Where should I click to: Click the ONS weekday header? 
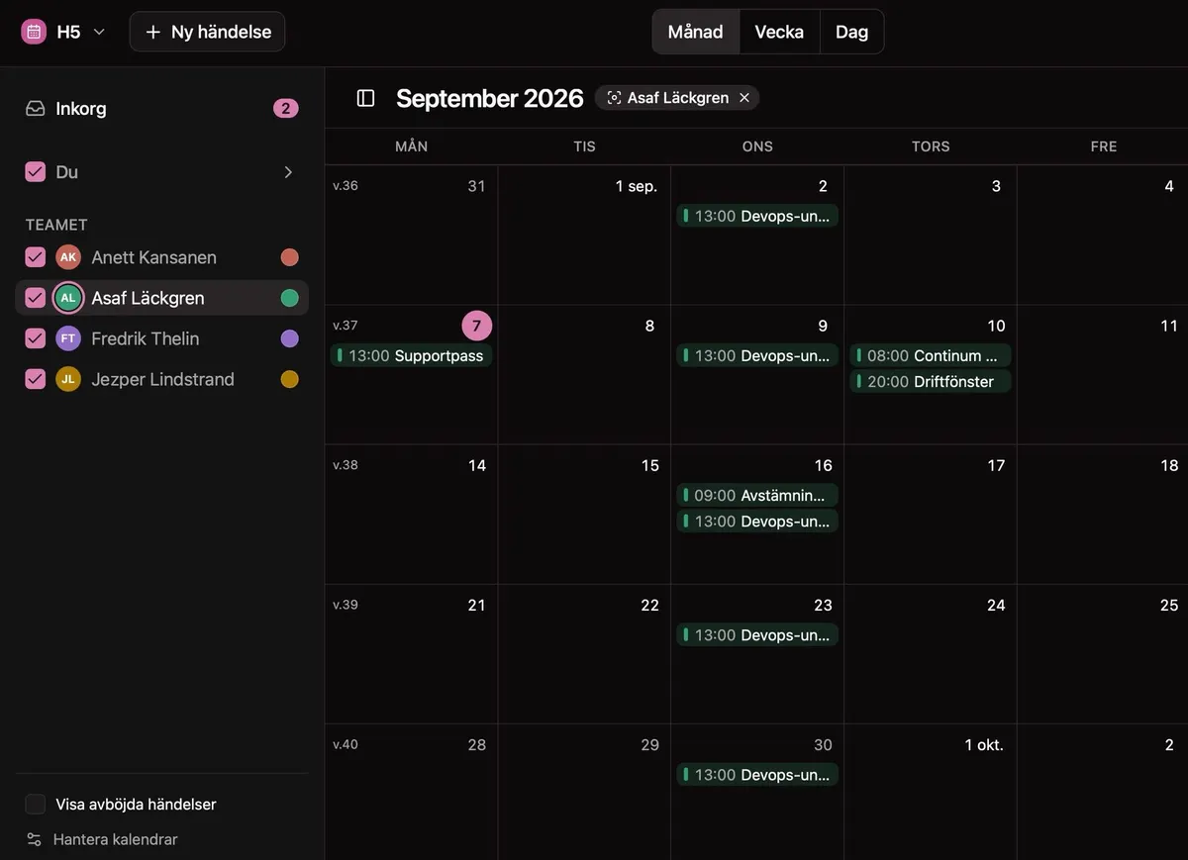point(757,146)
